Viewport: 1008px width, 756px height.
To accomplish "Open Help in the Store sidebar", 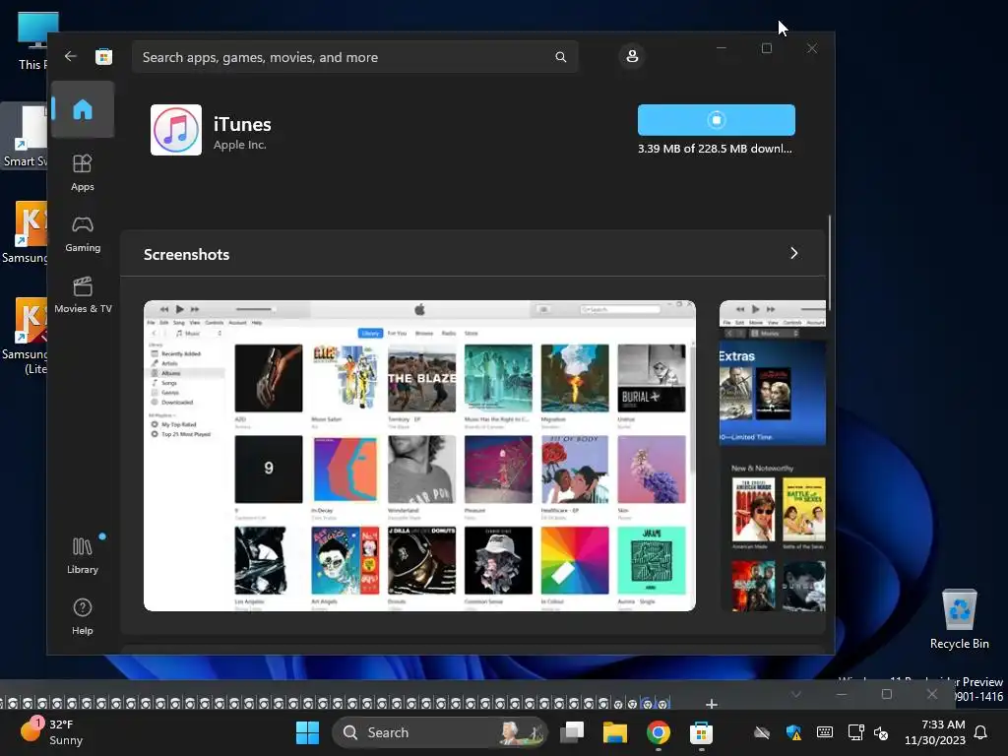I will pos(83,616).
